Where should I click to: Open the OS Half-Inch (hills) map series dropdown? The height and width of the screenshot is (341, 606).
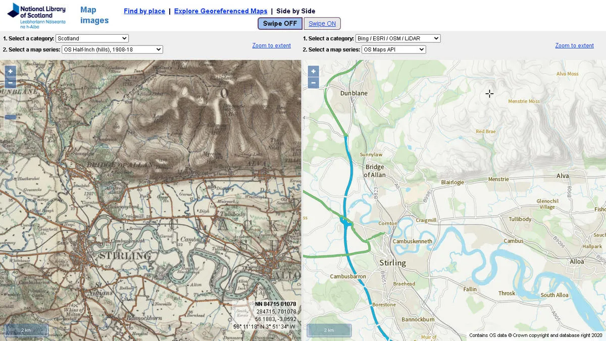pyautogui.click(x=112, y=49)
